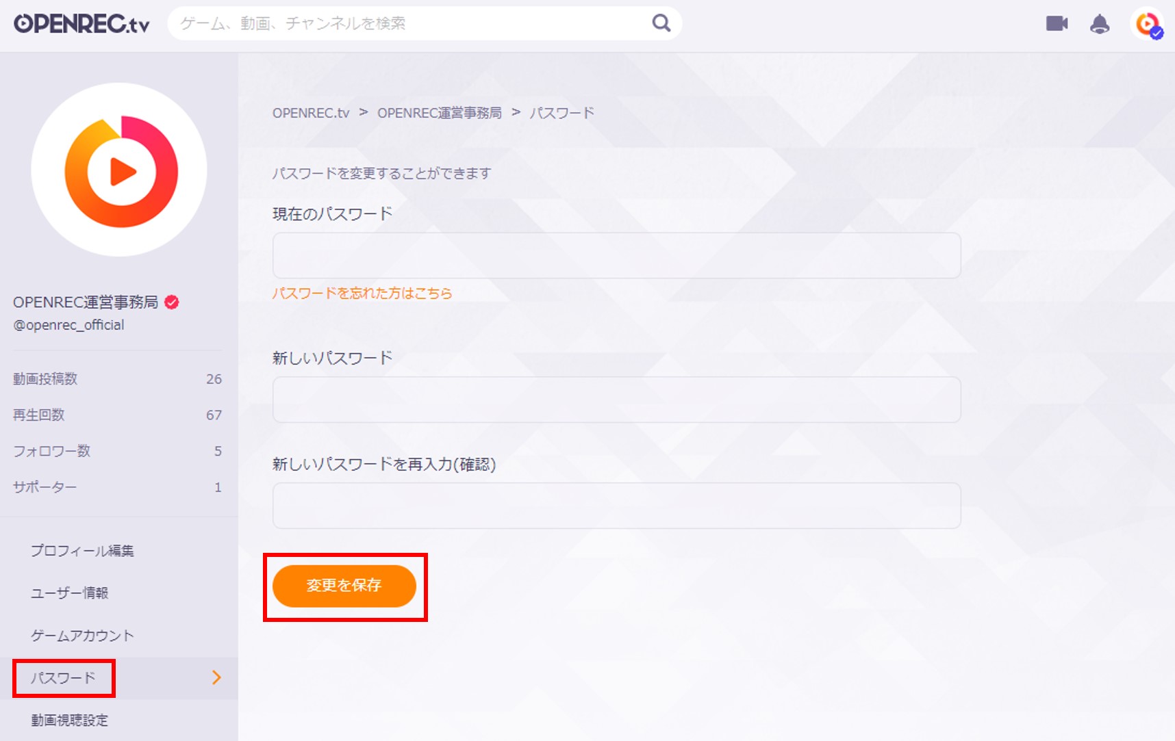Click the 現在のパスワード input field

tap(616, 255)
